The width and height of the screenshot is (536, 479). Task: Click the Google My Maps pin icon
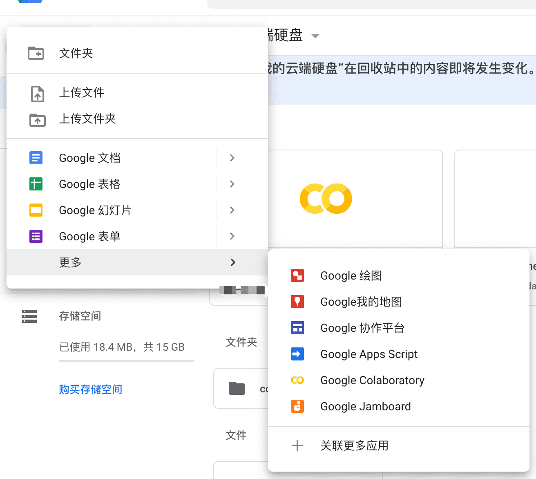point(297,302)
